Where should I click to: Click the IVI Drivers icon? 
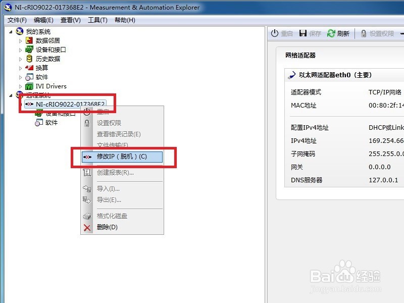[x=29, y=86]
